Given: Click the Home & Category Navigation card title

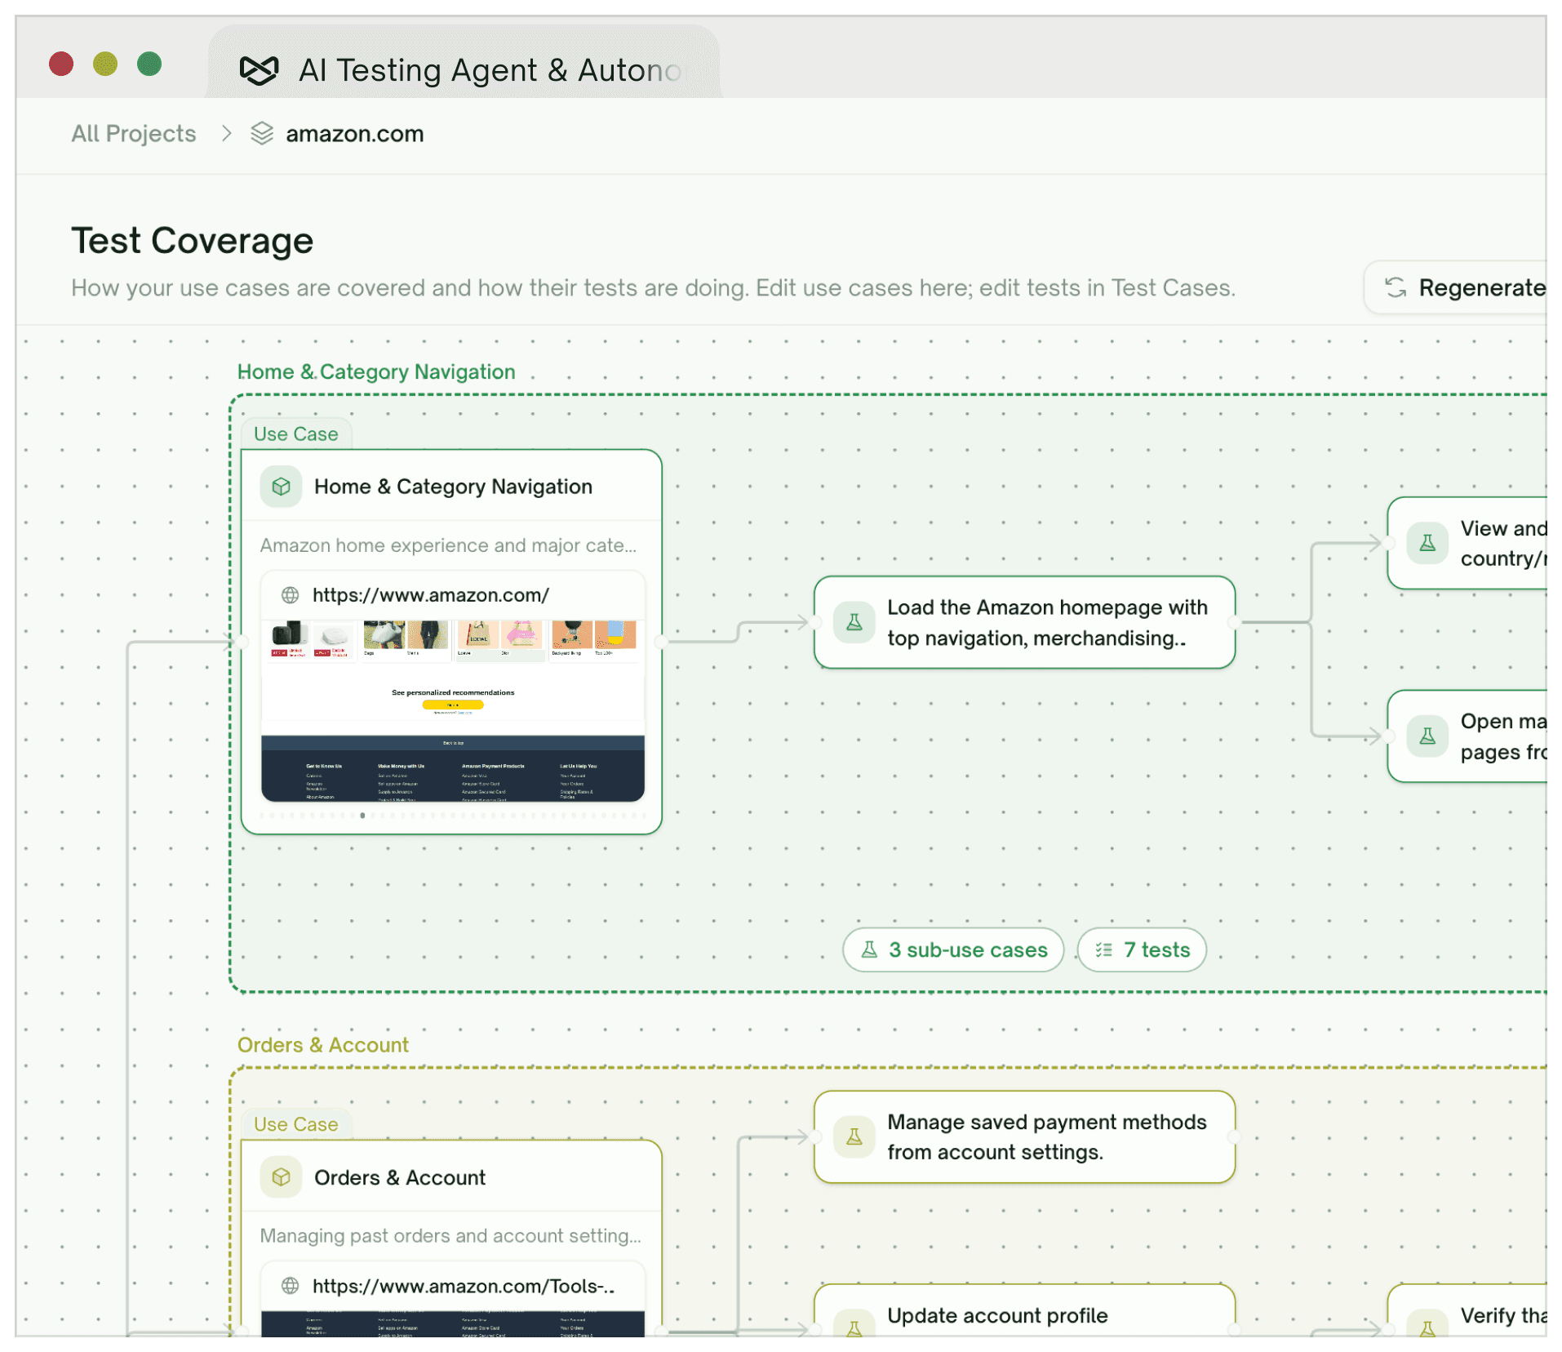Looking at the screenshot, I should [x=453, y=487].
